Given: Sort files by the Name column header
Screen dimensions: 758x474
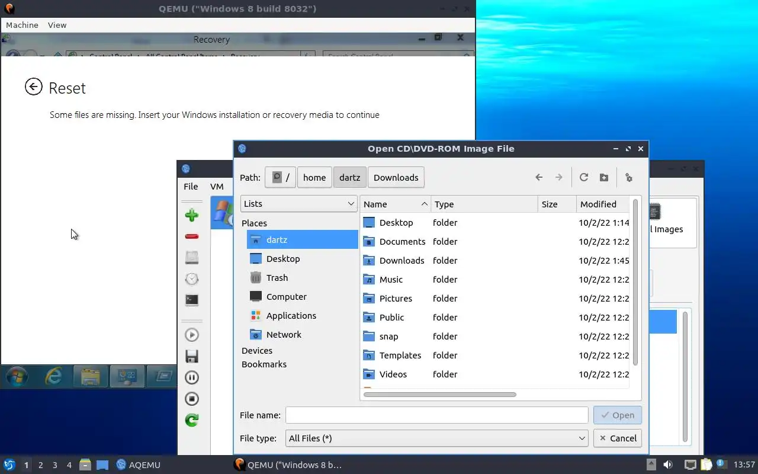Looking at the screenshot, I should point(396,204).
